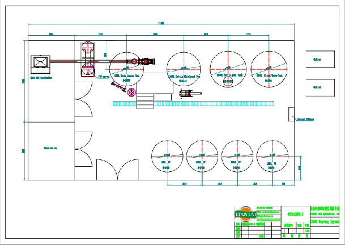Select the Hot Liquor Tank circle

228,69
